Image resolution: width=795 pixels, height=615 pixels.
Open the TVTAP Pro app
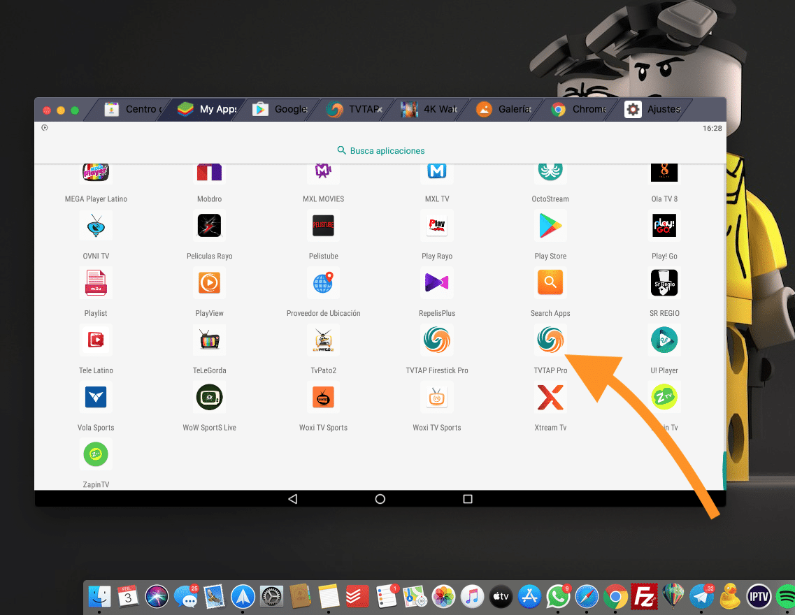coord(550,340)
